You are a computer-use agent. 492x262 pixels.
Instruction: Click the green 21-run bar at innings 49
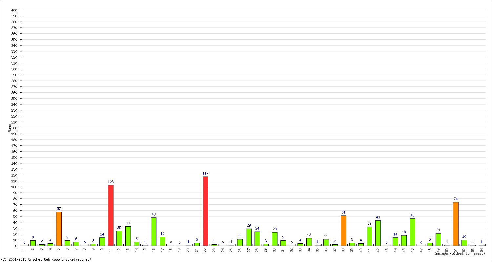438,239
